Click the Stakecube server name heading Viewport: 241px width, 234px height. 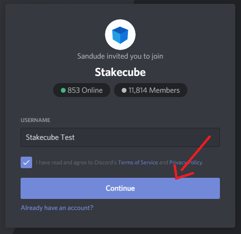click(120, 72)
